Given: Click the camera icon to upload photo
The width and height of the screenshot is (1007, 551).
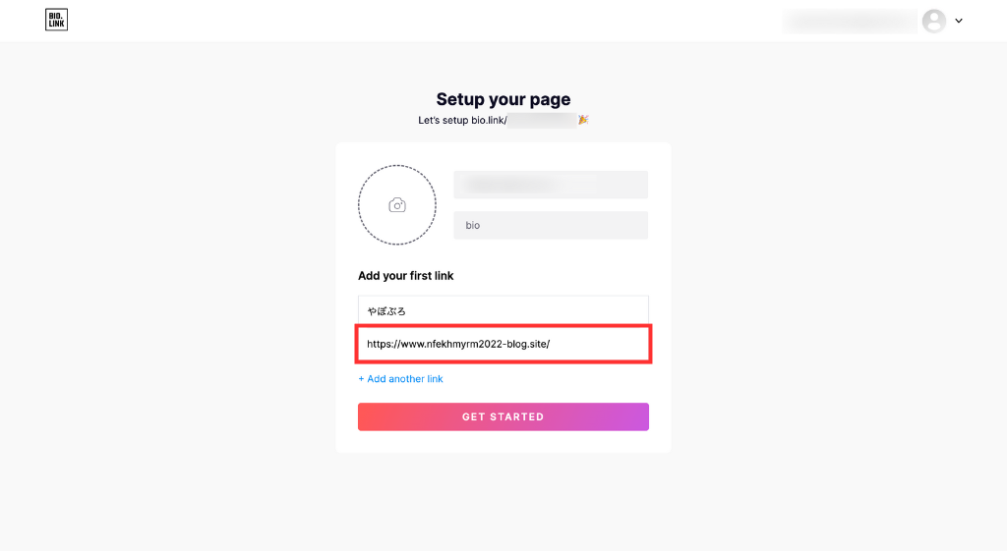Looking at the screenshot, I should point(397,205).
